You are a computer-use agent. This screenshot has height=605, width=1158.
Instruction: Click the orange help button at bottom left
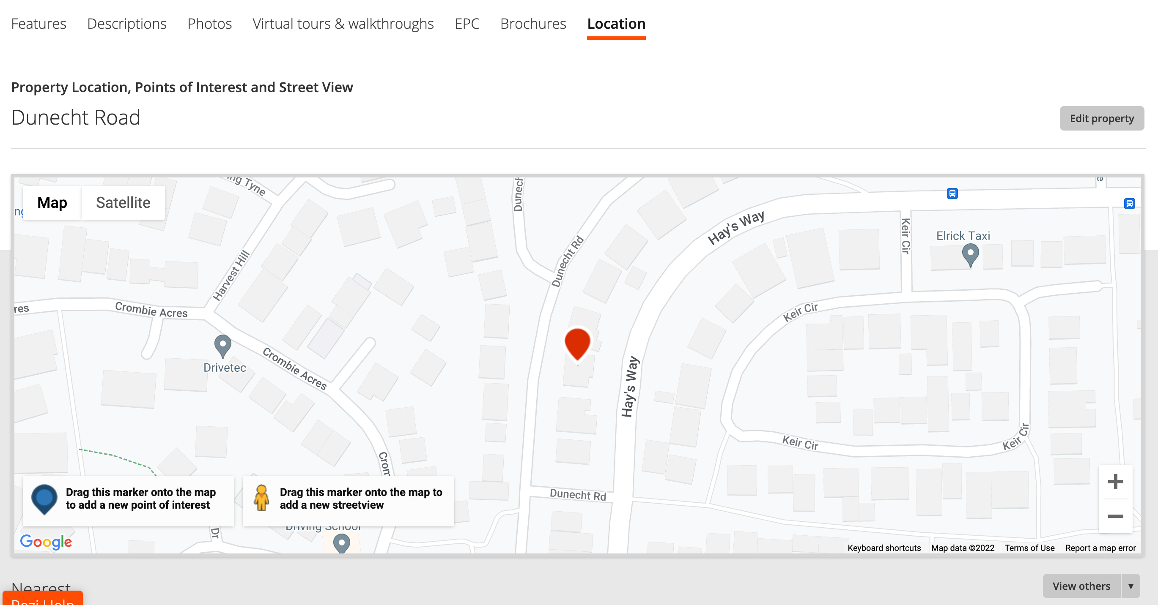43,598
